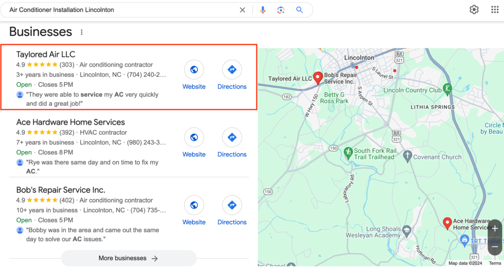Screen dimensions: 504x267
Task: Click the Lincolnton city label on the map
Action: point(359,58)
